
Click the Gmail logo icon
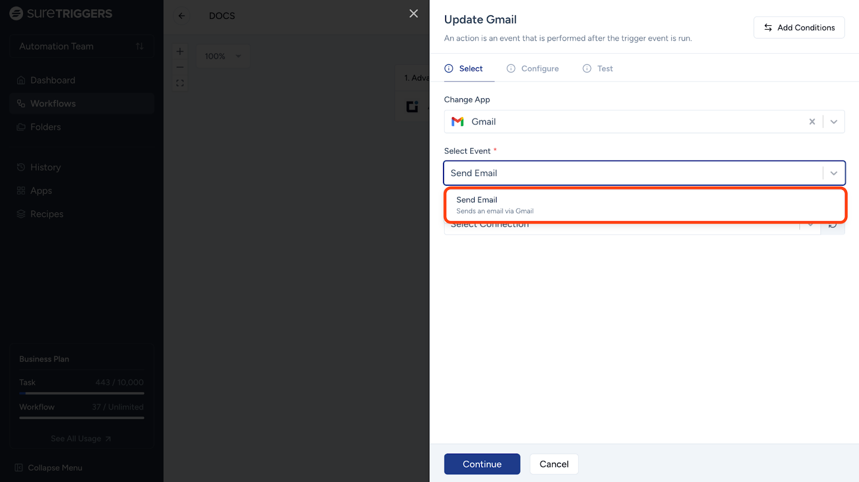click(x=457, y=122)
